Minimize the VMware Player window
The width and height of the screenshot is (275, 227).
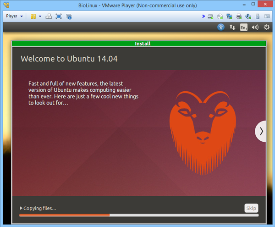pos(244,5)
